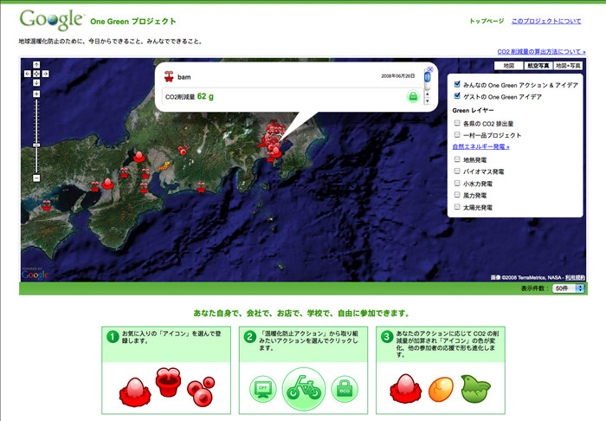Zoom out with the minus button
This screenshot has width=606, height=421.
(x=36, y=178)
